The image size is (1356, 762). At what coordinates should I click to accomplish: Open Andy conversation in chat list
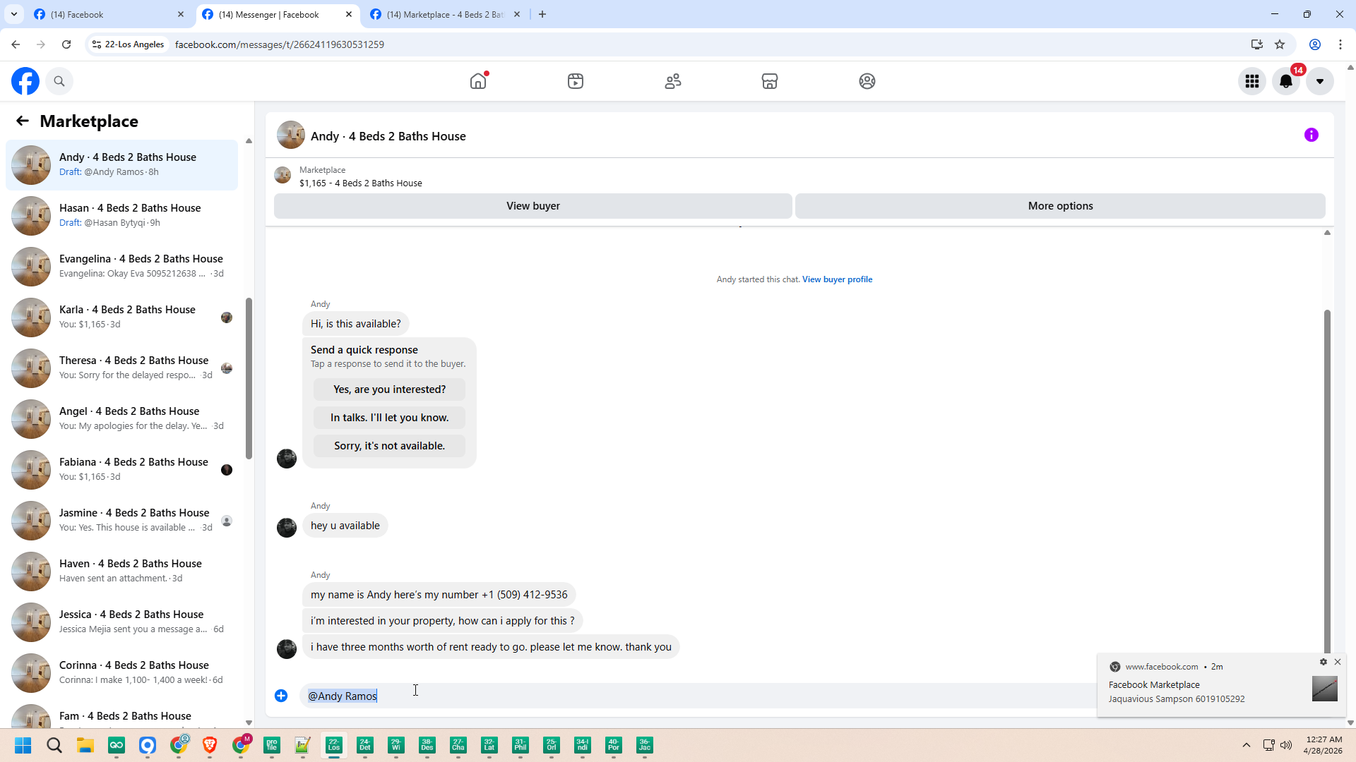tap(121, 165)
